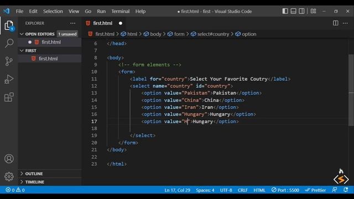Open the Edit menu

click(33, 11)
